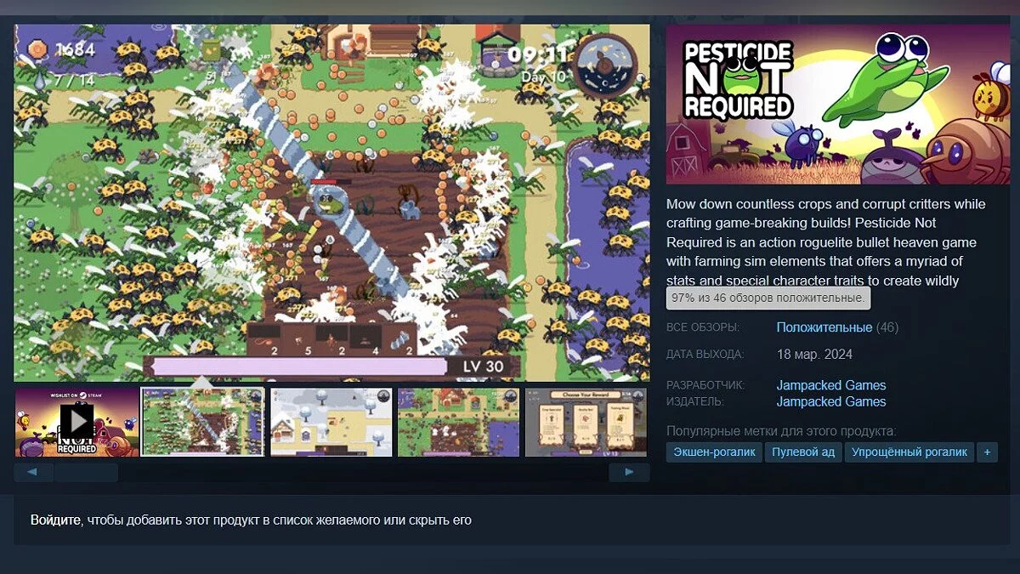Click the ИЗДАТЕЛЬ label
Viewport: 1020px width, 574px height.
(x=695, y=401)
